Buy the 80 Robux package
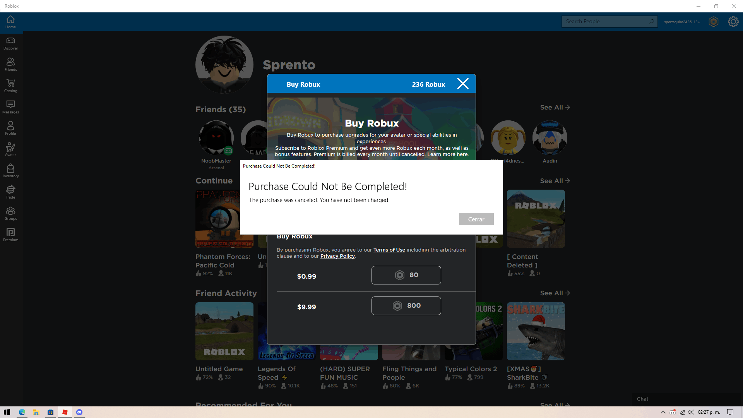 [x=406, y=275]
